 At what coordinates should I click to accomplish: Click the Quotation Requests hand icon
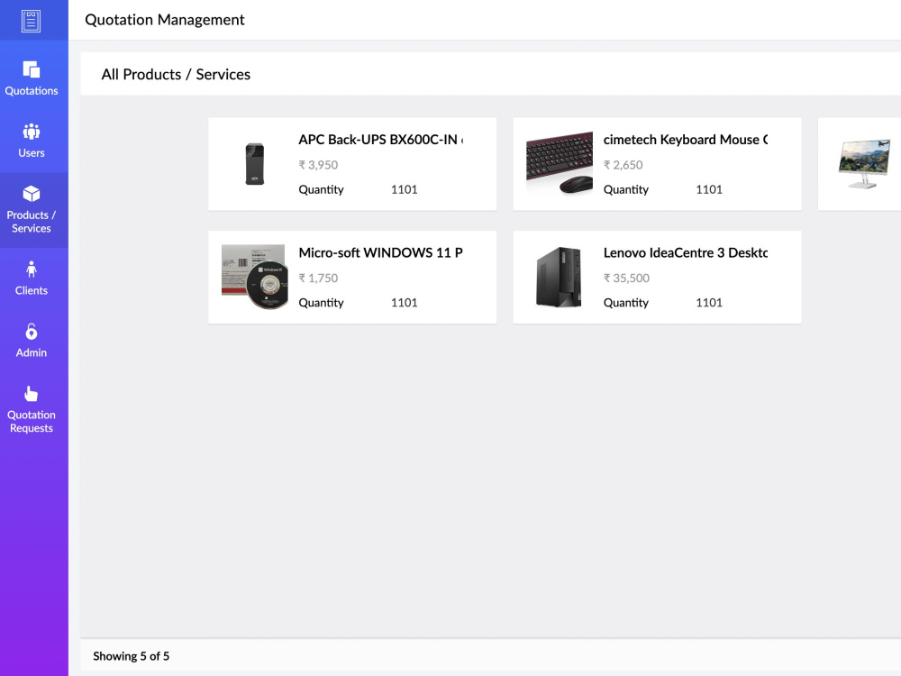(x=32, y=395)
